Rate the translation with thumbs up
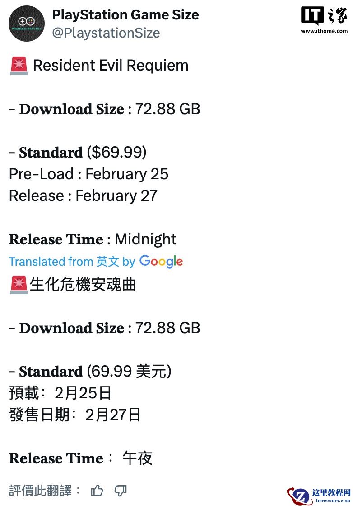Screen dimensions: 353x506 click(97, 490)
